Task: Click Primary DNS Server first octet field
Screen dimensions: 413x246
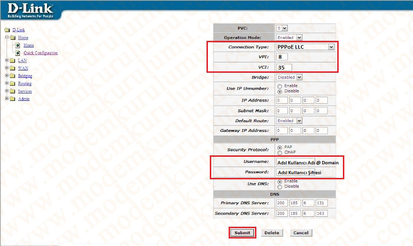Action: (x=282, y=203)
